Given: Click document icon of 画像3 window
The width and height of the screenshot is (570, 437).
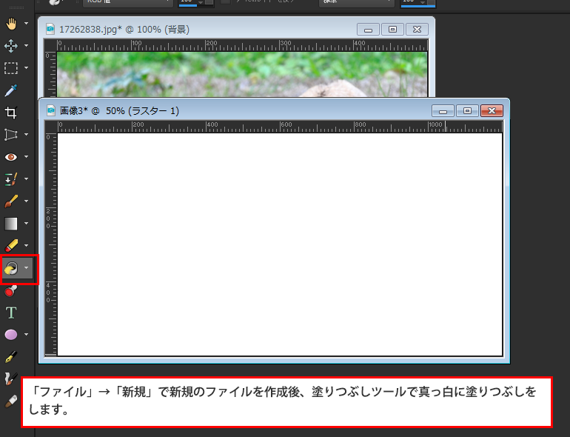Looking at the screenshot, I should 51,110.
